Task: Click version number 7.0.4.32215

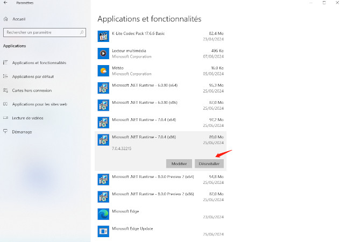Action: (122, 148)
